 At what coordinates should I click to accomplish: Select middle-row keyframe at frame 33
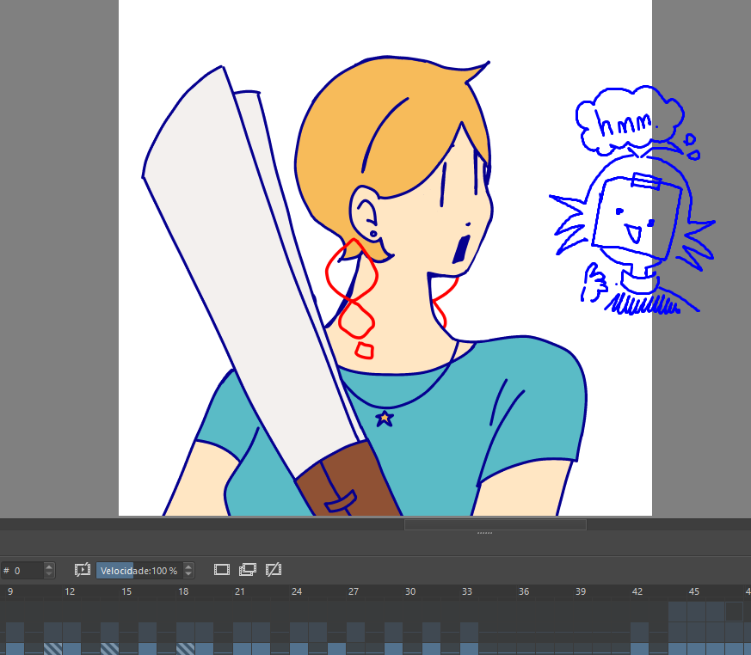pos(469,632)
